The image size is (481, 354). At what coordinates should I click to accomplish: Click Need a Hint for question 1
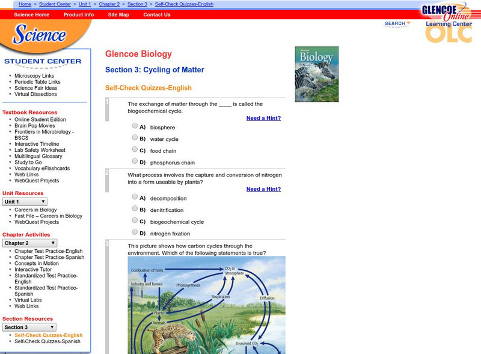pyautogui.click(x=263, y=118)
